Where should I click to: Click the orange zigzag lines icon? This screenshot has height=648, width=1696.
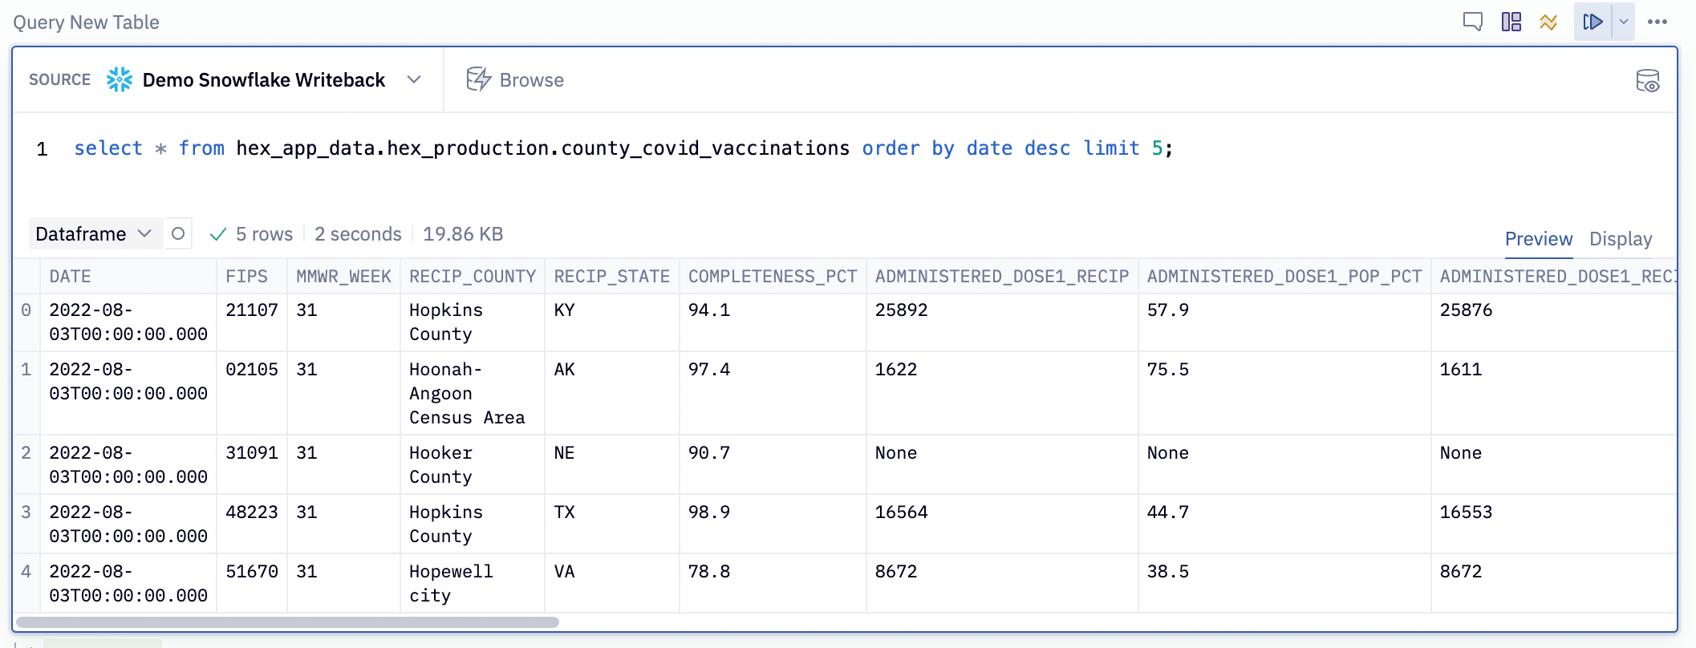(x=1549, y=22)
